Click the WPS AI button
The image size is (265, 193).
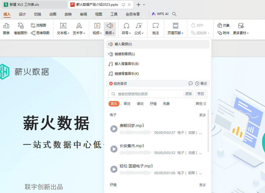click(160, 14)
